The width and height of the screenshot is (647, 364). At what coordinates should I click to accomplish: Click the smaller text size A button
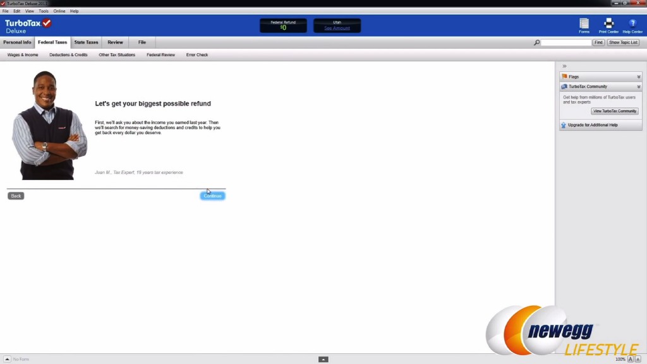[x=638, y=359]
